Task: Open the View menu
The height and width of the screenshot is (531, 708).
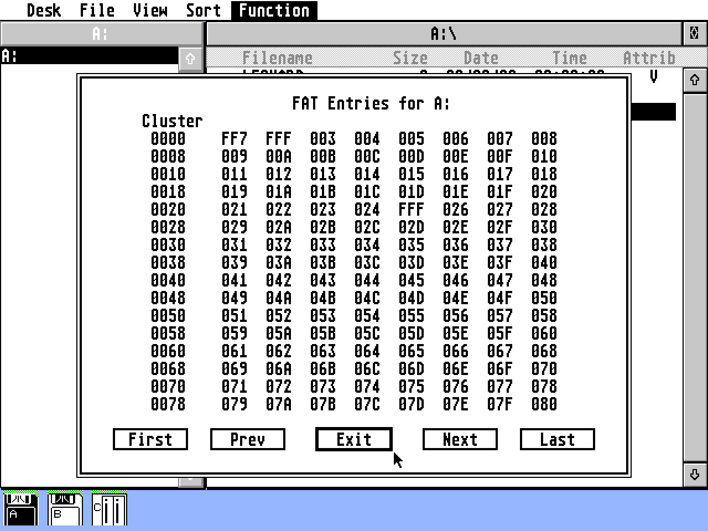Action: [150, 10]
